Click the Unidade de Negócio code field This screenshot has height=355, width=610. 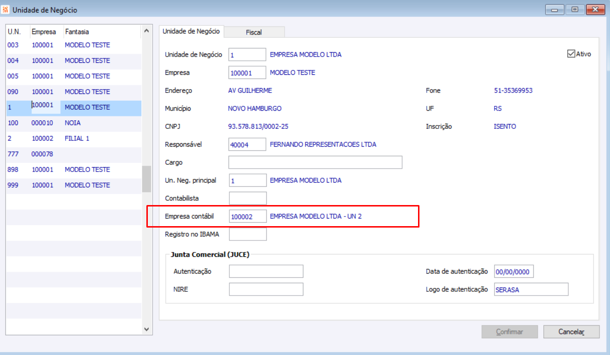tap(247, 55)
